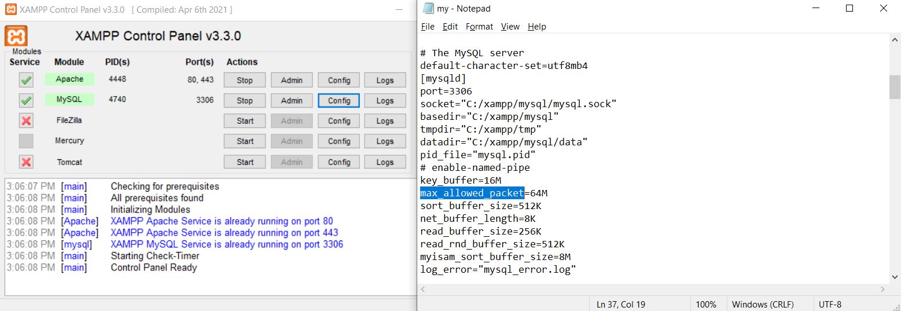This screenshot has width=901, height=311.
Task: Open Apache Config options
Action: pos(339,81)
